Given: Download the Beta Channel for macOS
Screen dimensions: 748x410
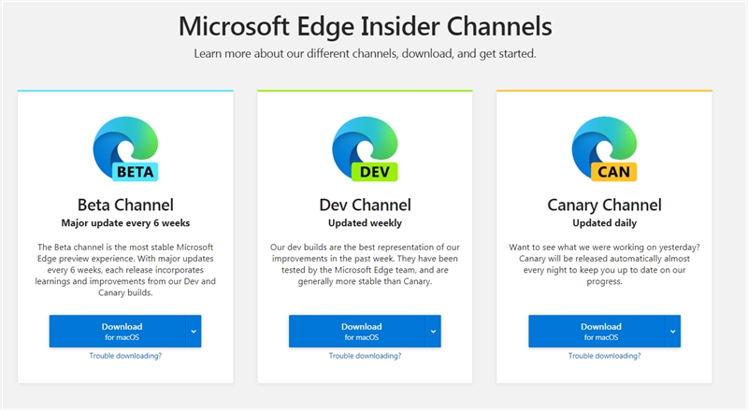Looking at the screenshot, I should coord(117,331).
